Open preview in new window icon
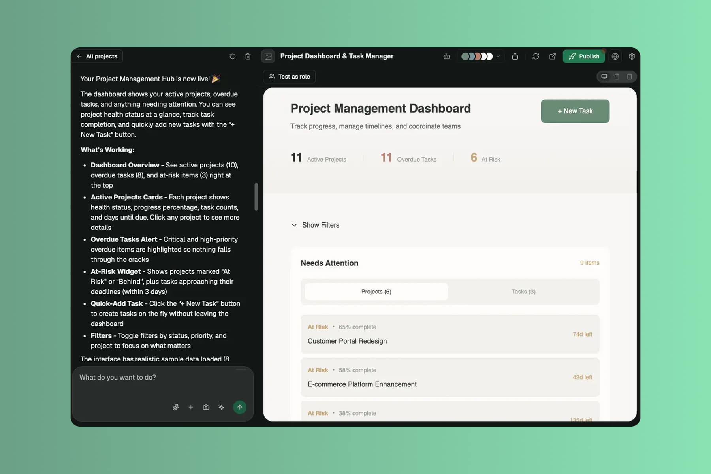This screenshot has width=711, height=474. [553, 56]
